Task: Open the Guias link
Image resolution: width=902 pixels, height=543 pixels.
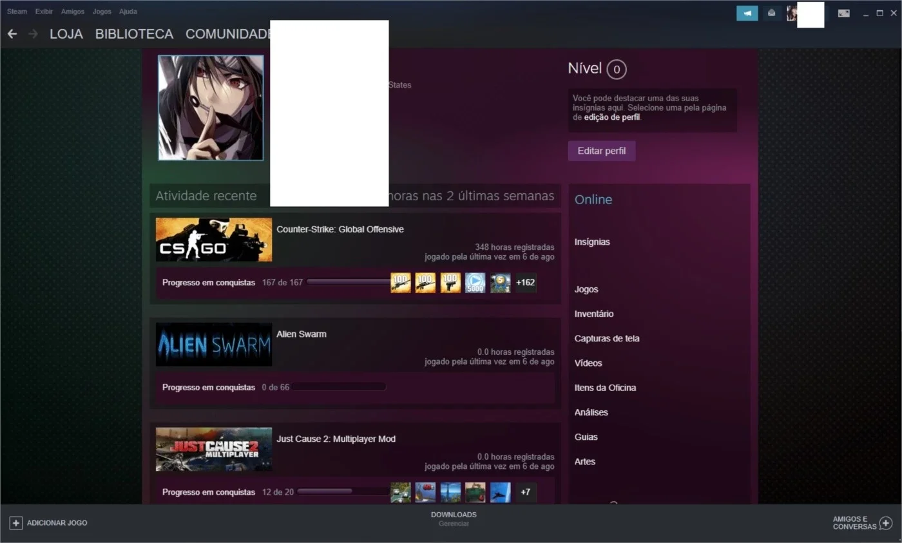Action: (586, 437)
